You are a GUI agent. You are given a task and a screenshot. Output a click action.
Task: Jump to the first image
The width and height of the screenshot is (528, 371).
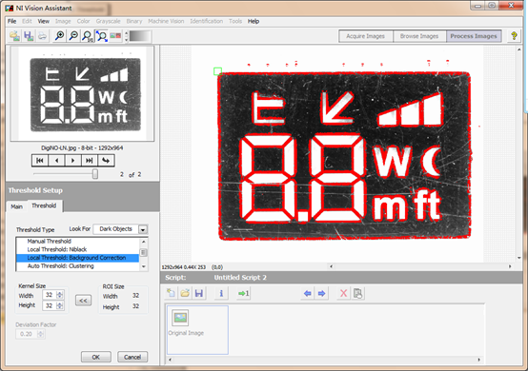pos(40,161)
